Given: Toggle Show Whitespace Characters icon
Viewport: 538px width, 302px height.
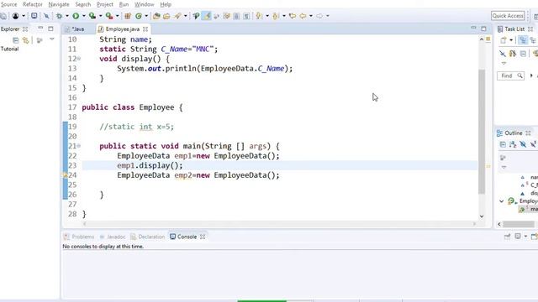Looking at the screenshot, I should click(246, 16).
